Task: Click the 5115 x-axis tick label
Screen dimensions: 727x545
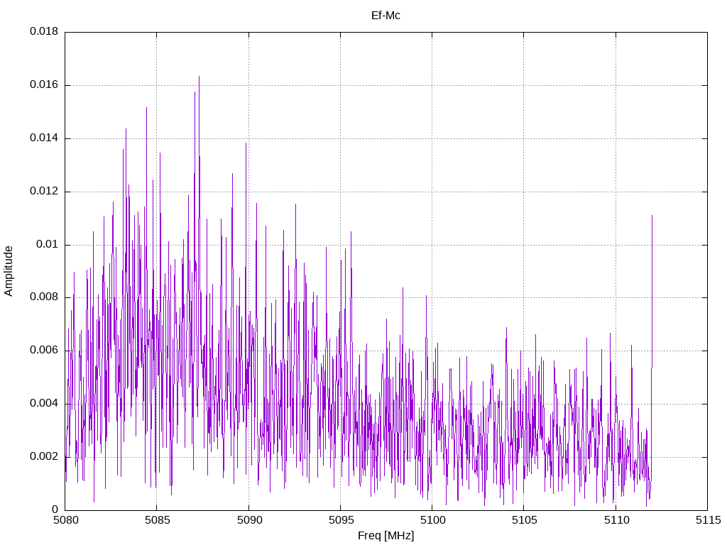Action: coord(707,520)
